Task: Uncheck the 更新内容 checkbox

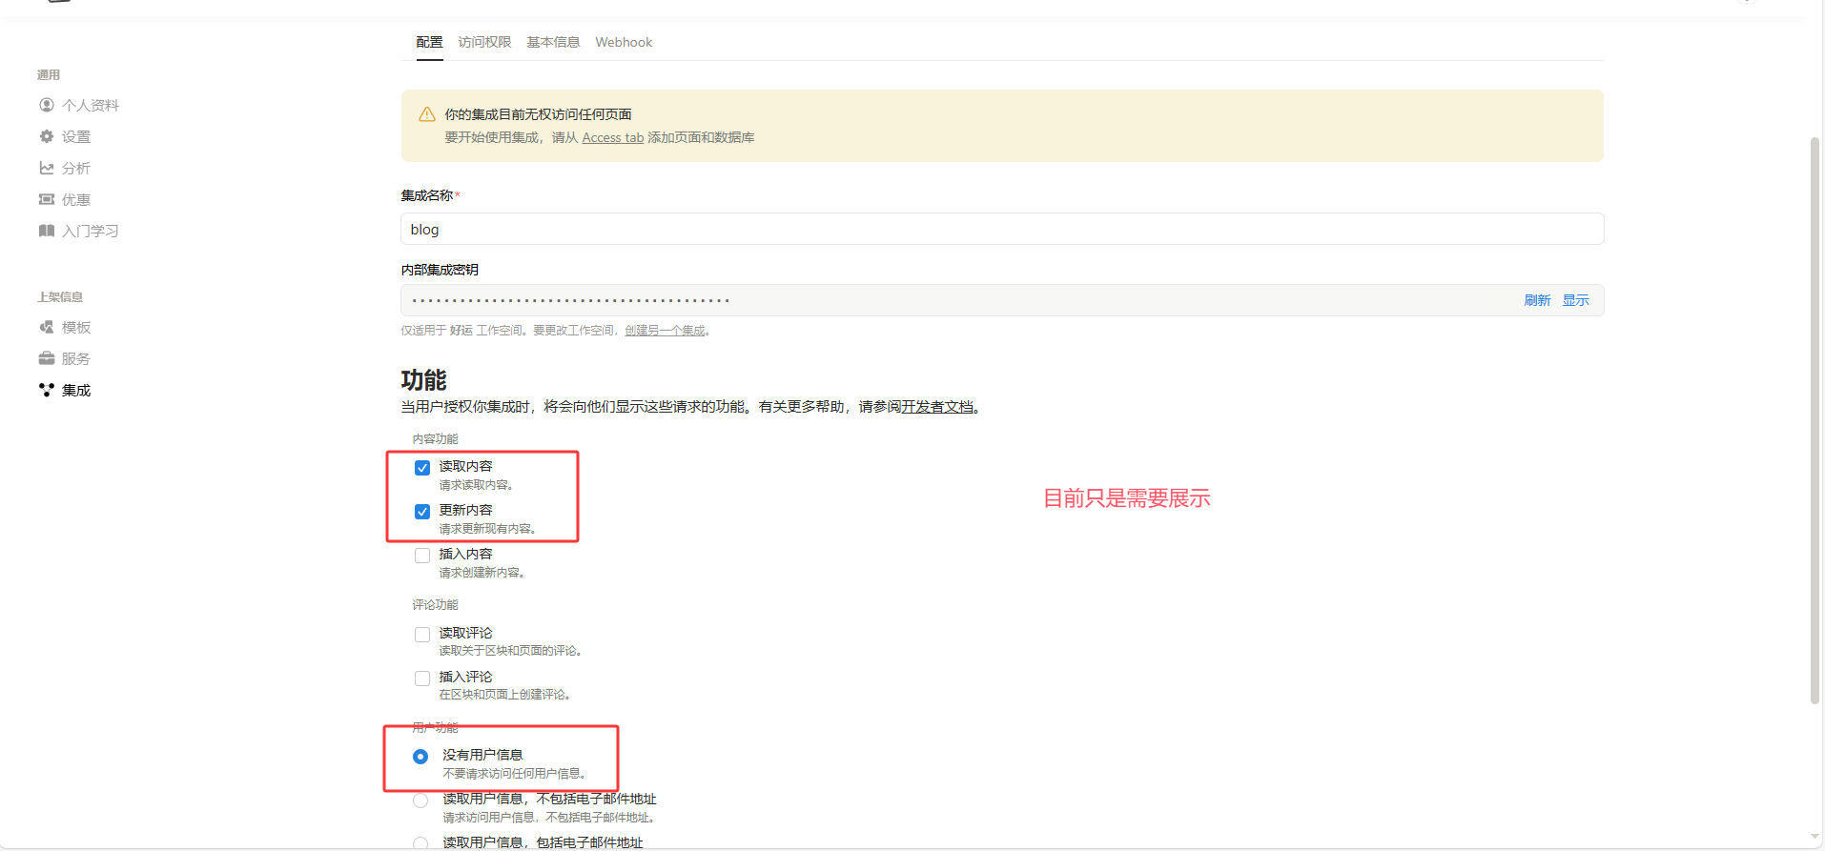Action: 422,512
